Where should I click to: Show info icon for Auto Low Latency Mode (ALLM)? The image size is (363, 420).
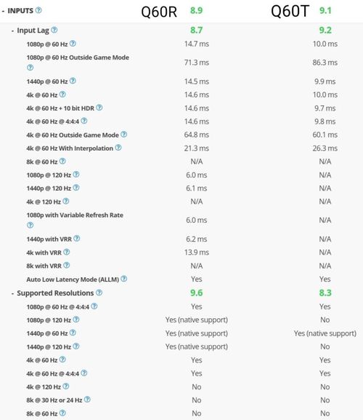pyautogui.click(x=123, y=279)
